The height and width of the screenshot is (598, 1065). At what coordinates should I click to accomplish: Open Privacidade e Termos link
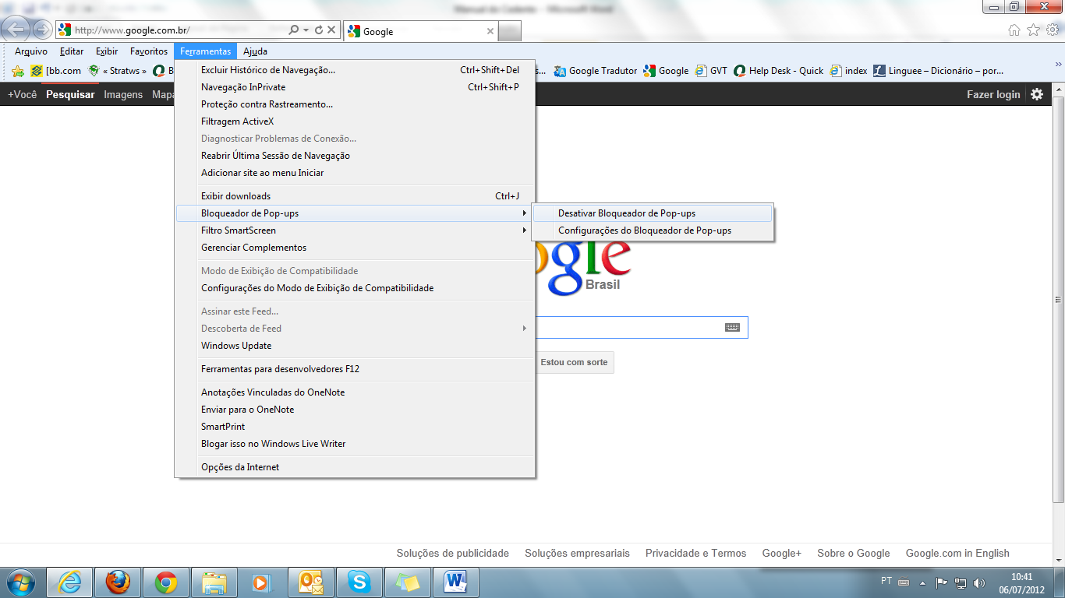(695, 553)
